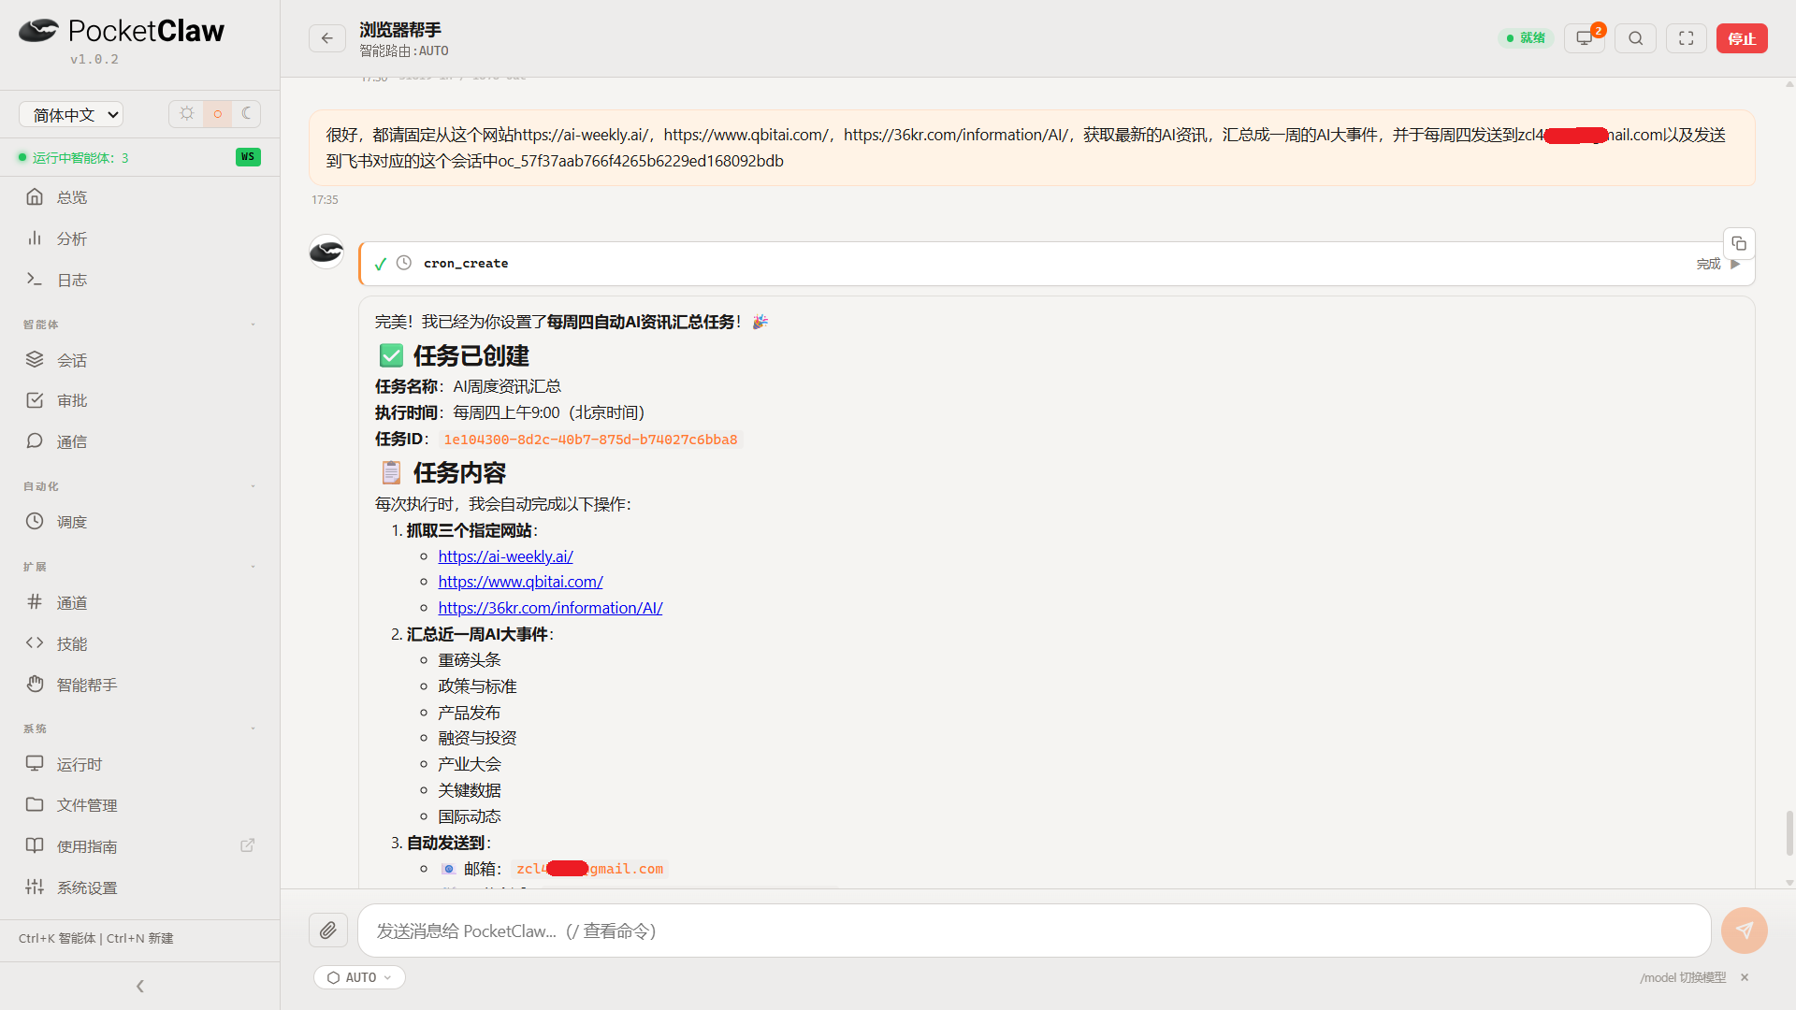This screenshot has width=1796, height=1010.
Task: Open the AUTO model routing dropdown
Action: pyautogui.click(x=360, y=977)
